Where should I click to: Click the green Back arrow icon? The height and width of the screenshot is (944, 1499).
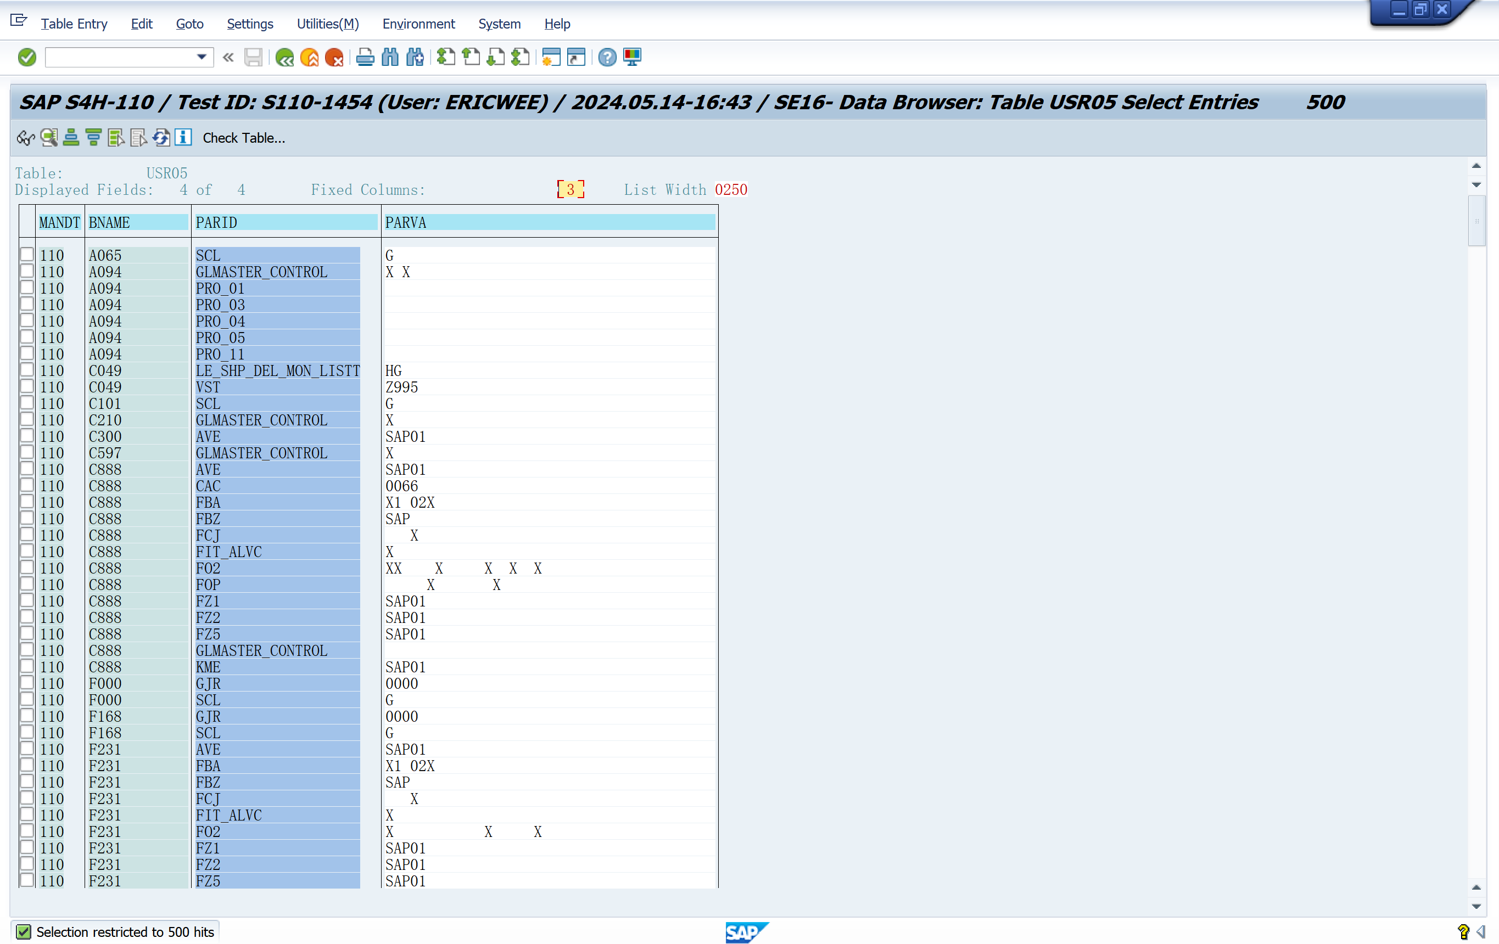284,57
